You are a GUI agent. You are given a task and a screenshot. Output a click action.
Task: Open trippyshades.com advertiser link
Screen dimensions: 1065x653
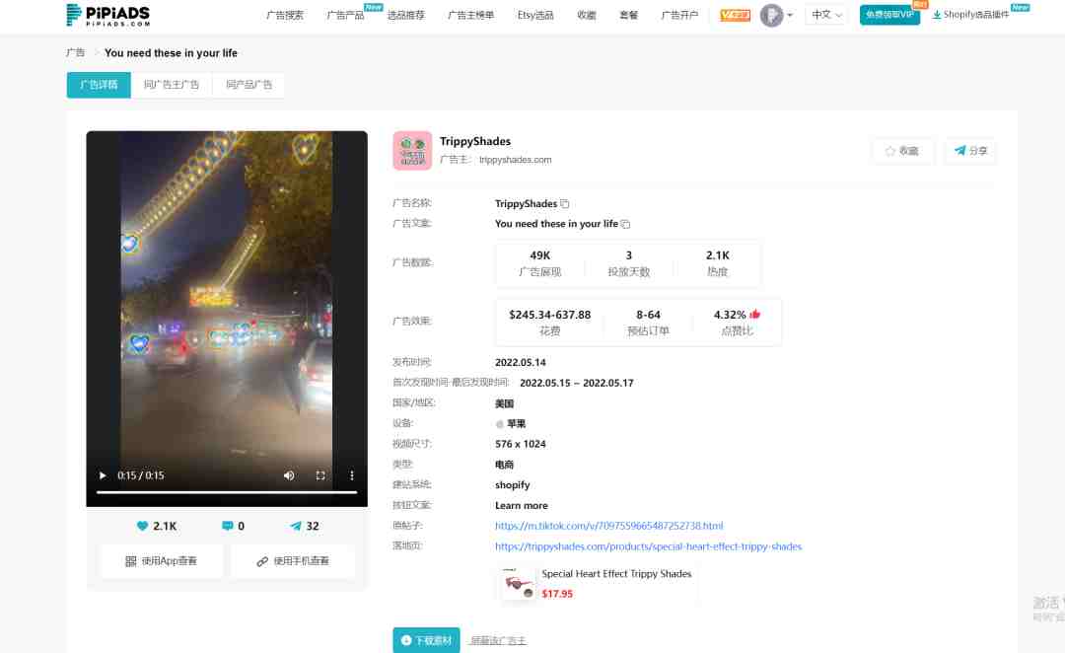click(x=515, y=160)
